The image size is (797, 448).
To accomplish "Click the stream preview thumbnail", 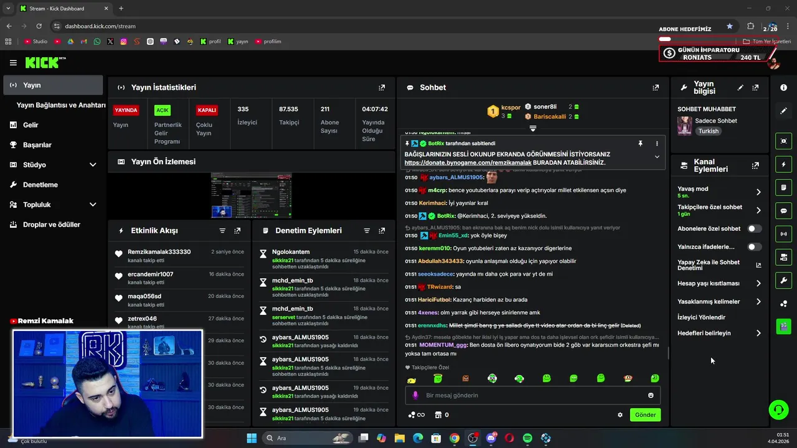I will coord(252,195).
